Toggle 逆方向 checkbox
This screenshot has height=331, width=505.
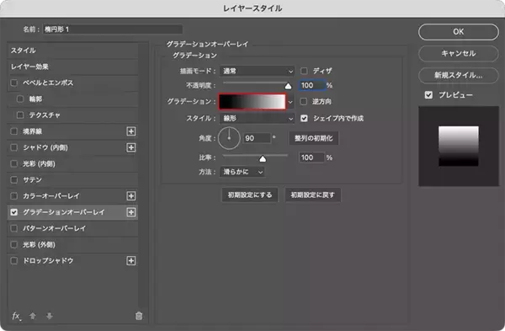point(303,102)
